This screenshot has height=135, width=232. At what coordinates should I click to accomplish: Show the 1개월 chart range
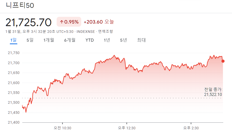click(x=49, y=40)
